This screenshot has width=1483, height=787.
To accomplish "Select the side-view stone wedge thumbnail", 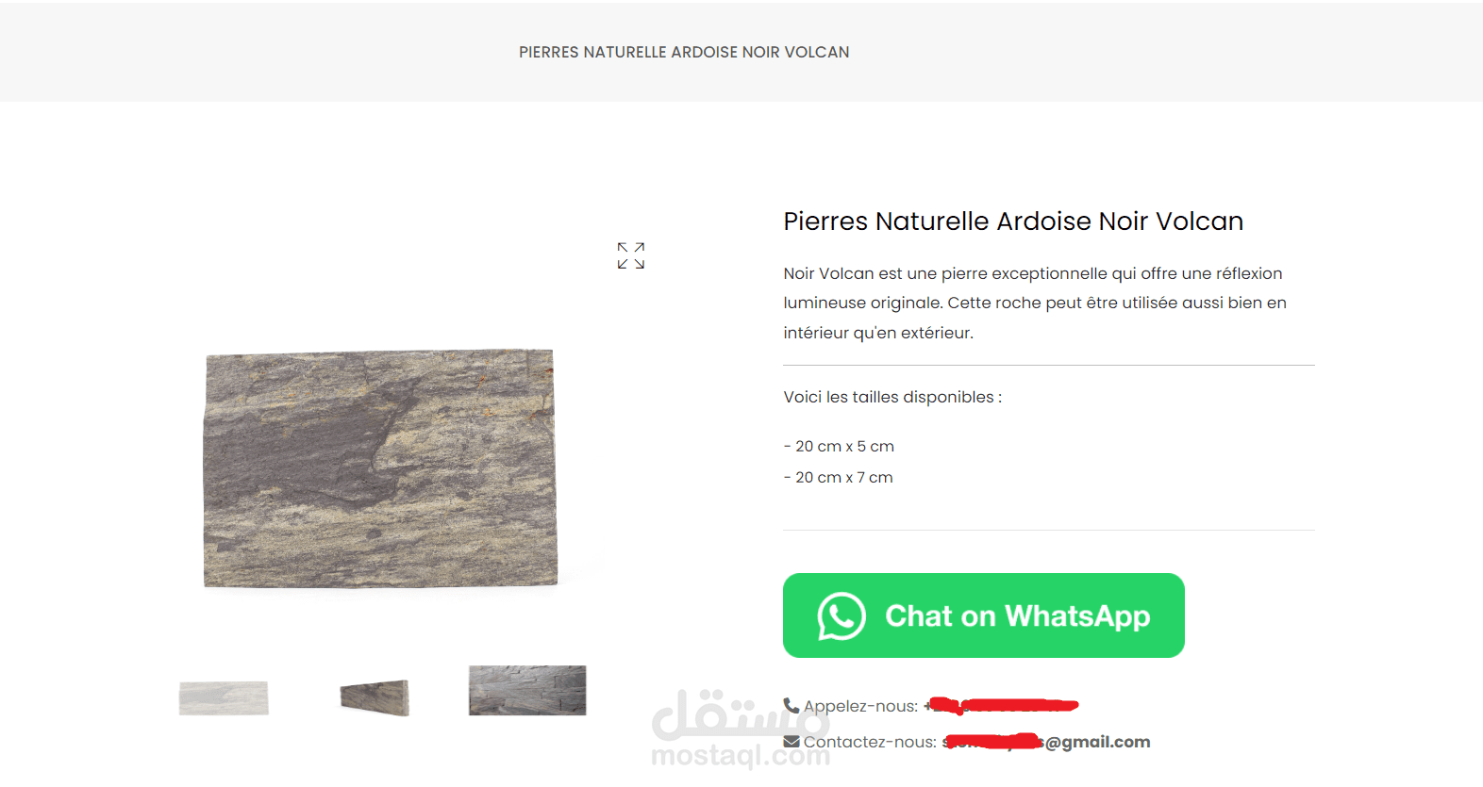I will [x=375, y=697].
